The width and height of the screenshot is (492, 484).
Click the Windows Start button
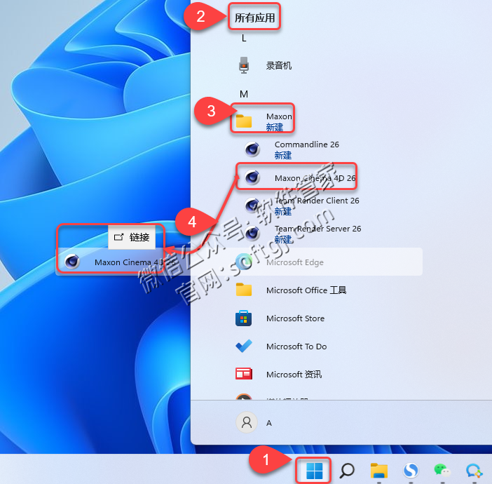pyautogui.click(x=315, y=469)
